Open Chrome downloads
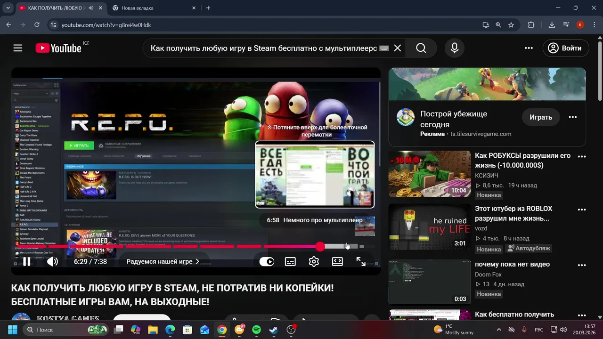The image size is (603, 339). pos(552,25)
